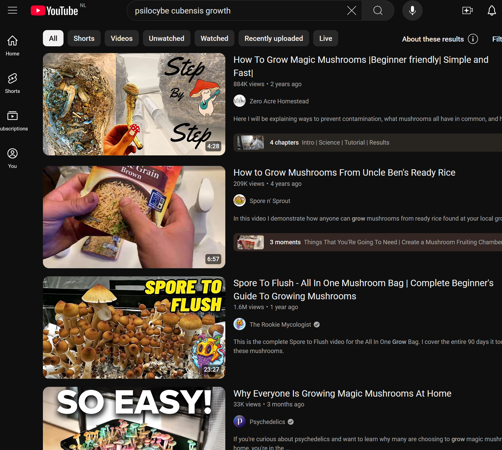
Task: Start voice search with microphone
Action: point(412,11)
